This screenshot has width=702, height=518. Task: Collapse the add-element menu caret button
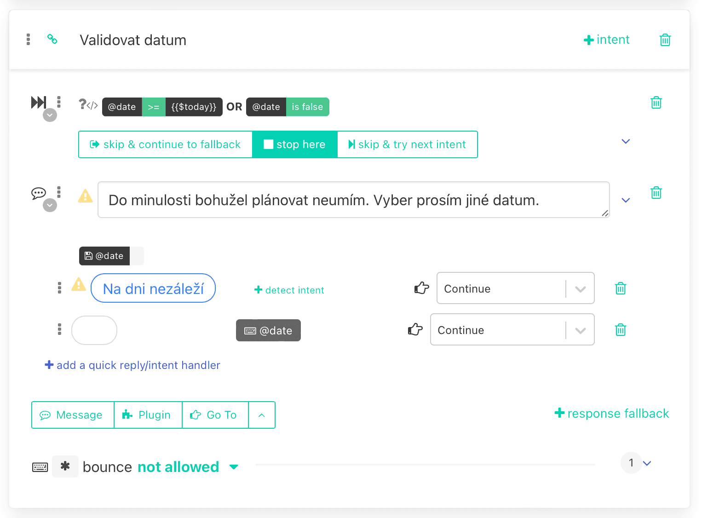click(x=262, y=415)
